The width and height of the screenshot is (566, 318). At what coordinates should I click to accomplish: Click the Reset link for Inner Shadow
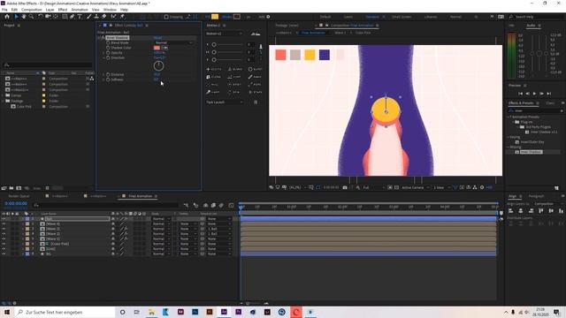[158, 37]
